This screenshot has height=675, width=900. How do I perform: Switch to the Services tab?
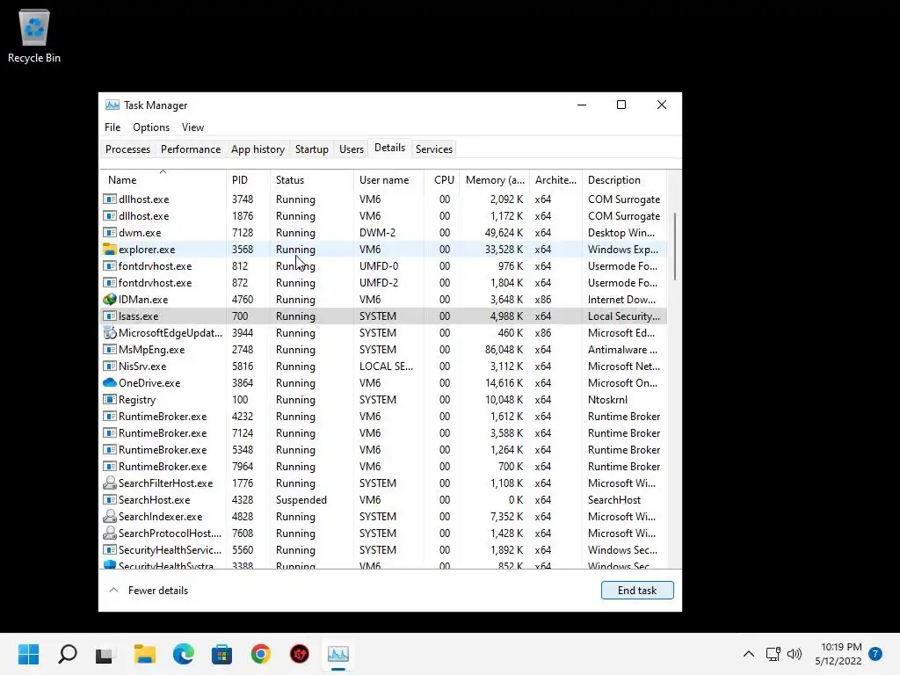434,149
